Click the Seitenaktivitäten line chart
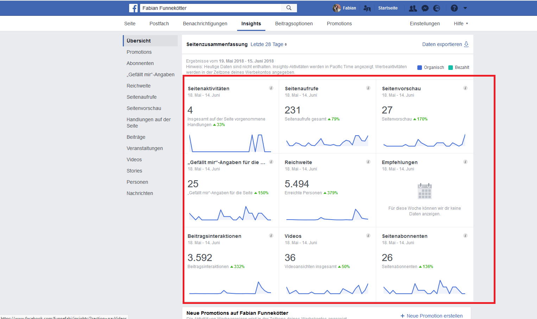The width and height of the screenshot is (537, 319). coord(230,143)
